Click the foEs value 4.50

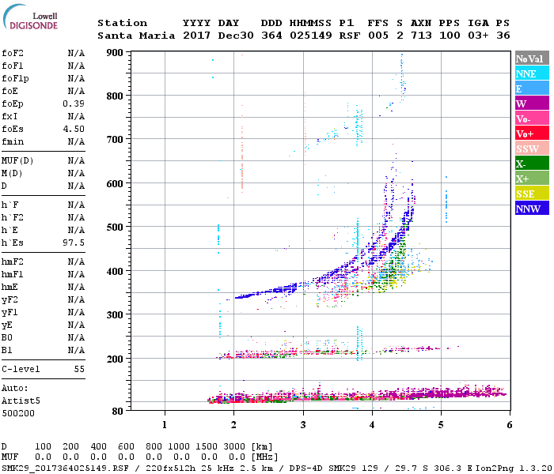74,129
